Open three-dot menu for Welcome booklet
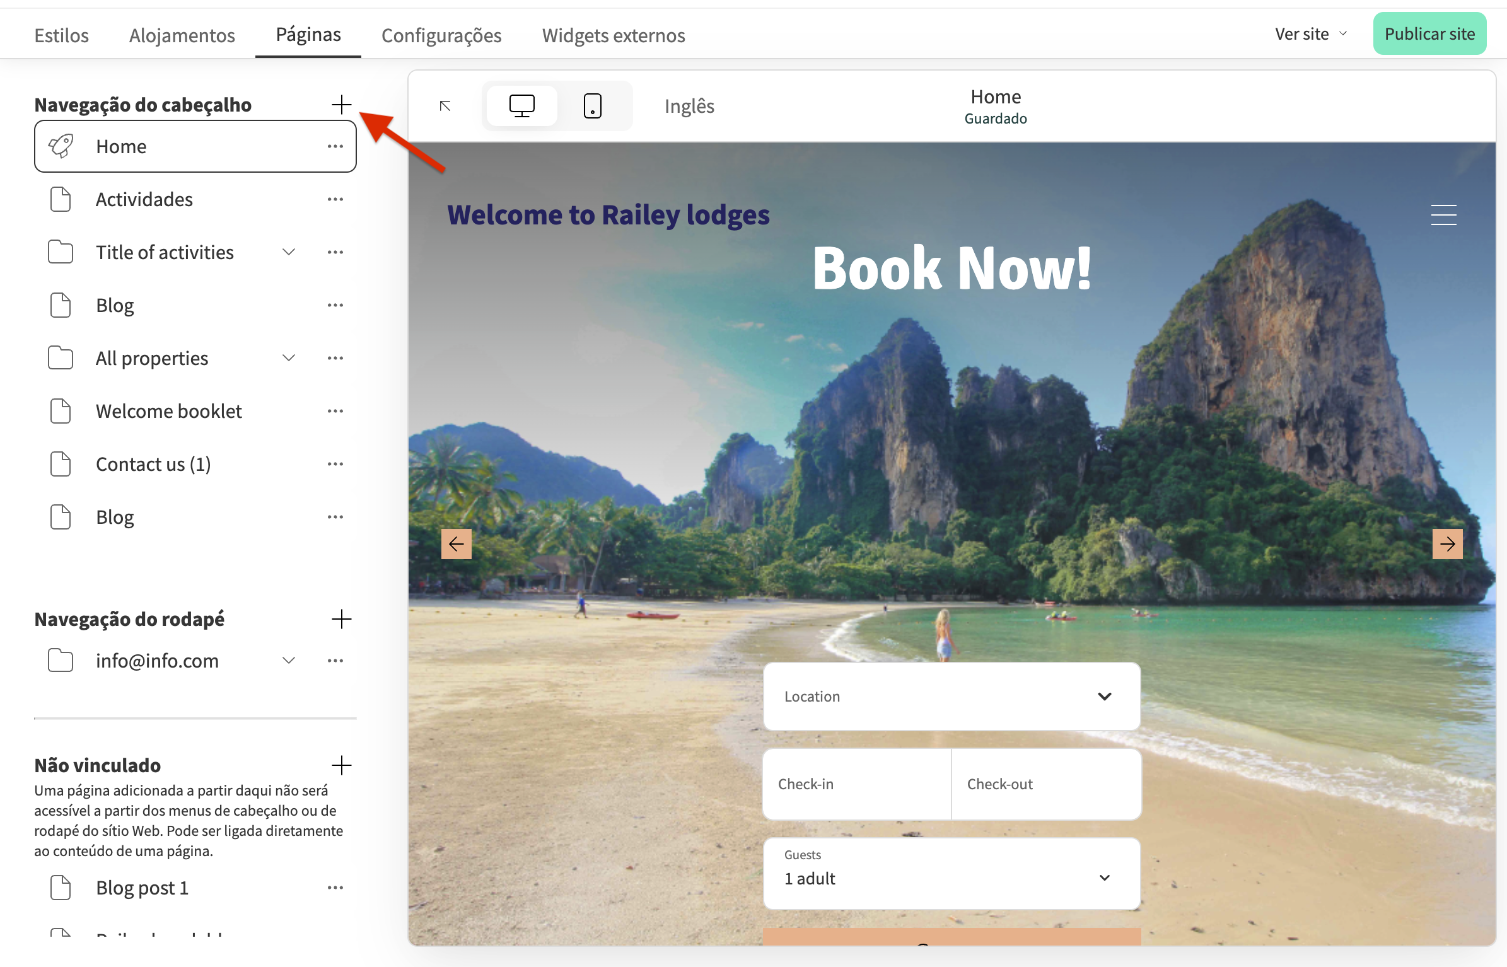The width and height of the screenshot is (1507, 967). (335, 412)
